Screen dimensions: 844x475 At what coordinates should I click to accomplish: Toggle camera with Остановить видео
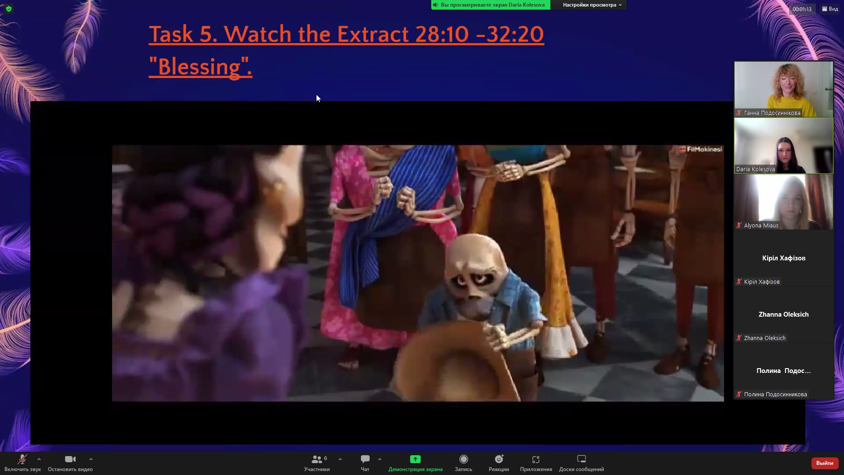click(x=70, y=460)
